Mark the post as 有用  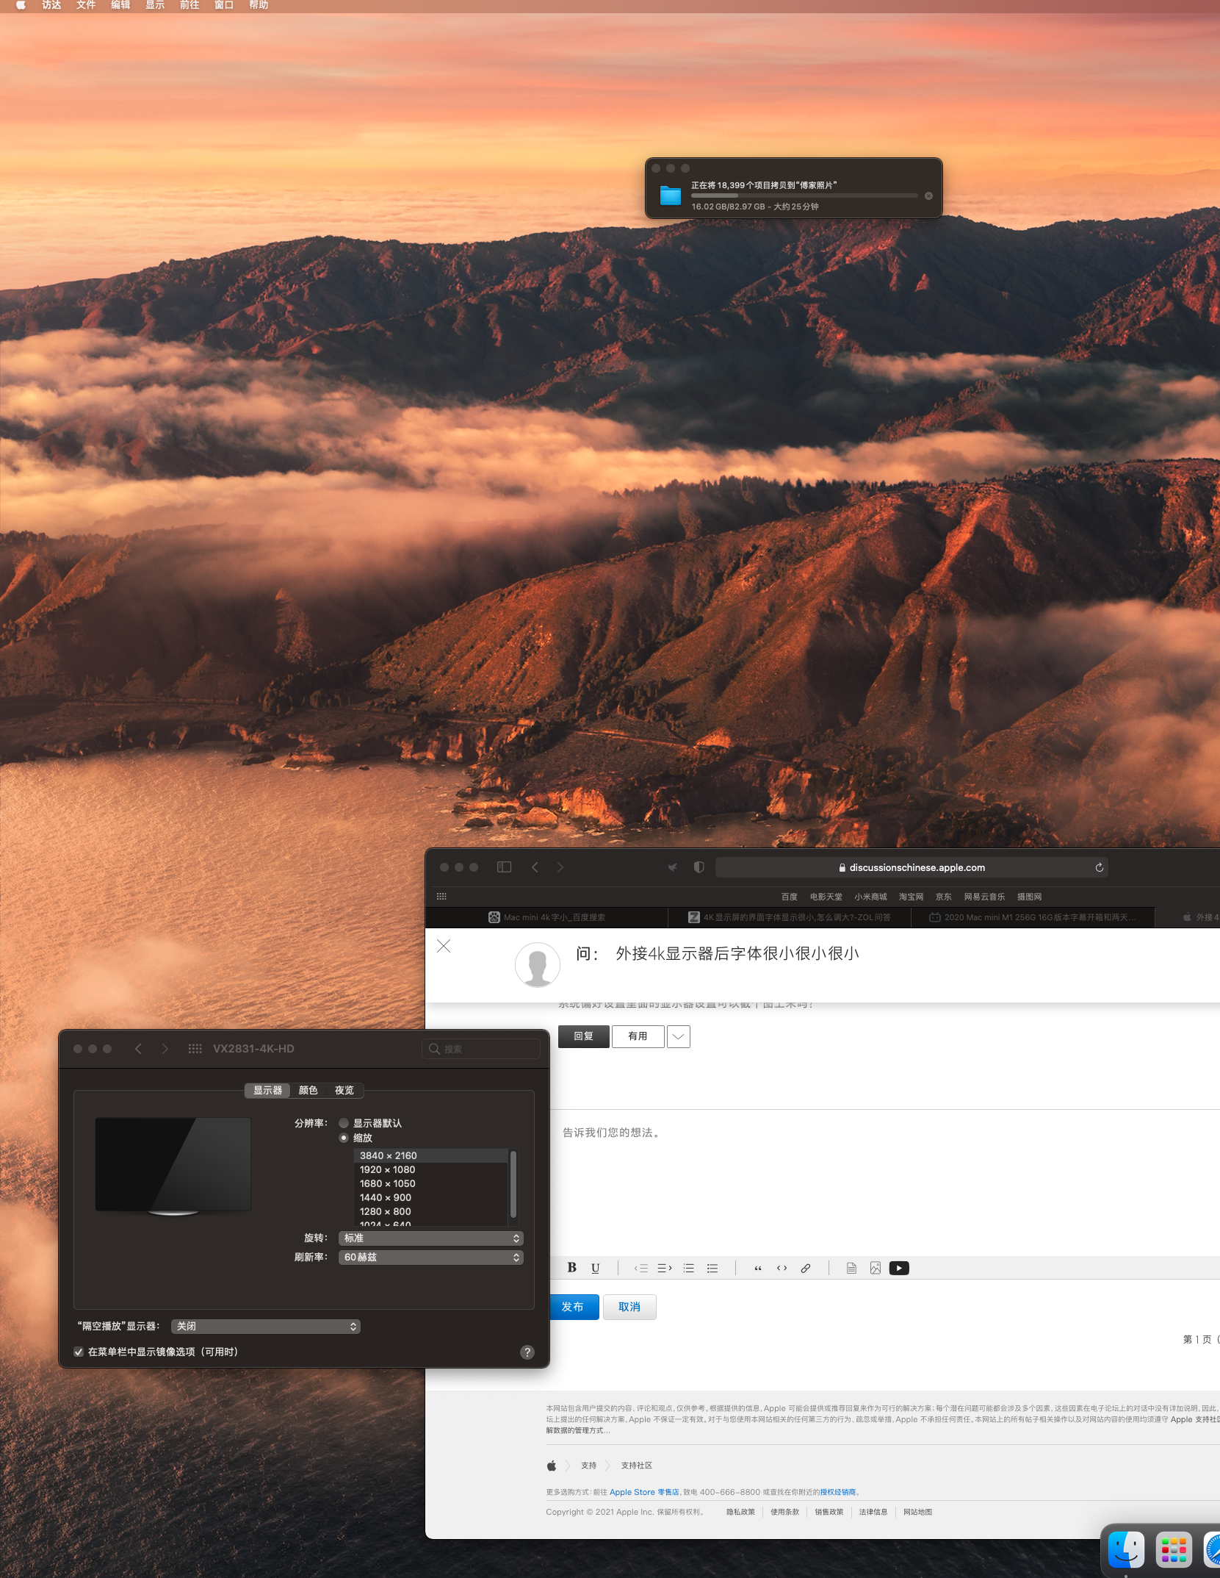[638, 1036]
